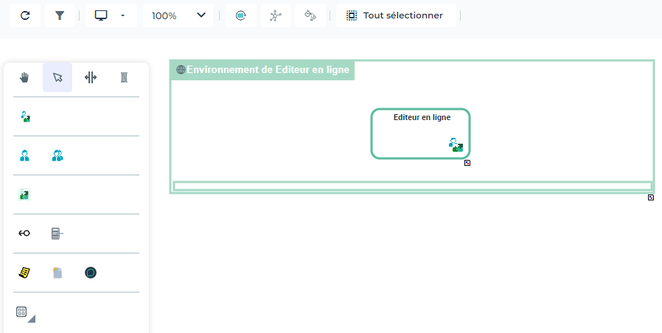Click the refresh icon in toolbar

[25, 15]
